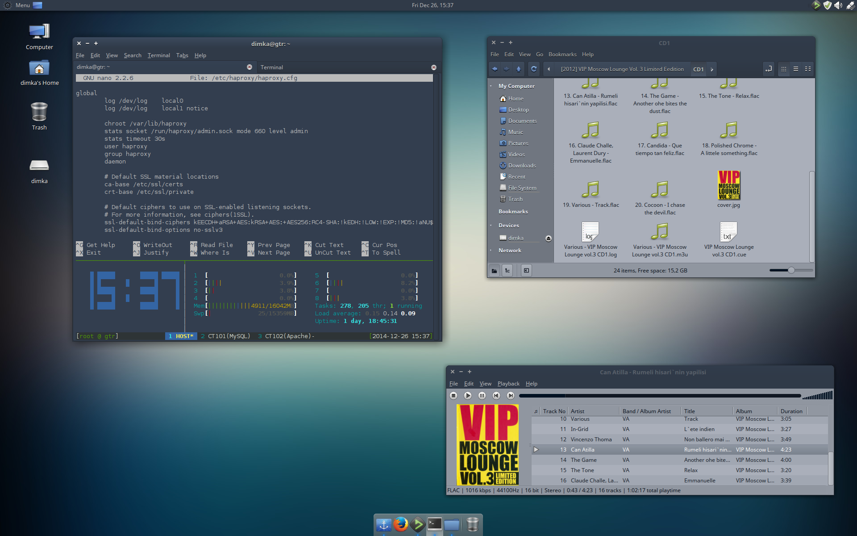Click the playback seek bar
Image resolution: width=857 pixels, height=536 pixels.
(x=660, y=396)
